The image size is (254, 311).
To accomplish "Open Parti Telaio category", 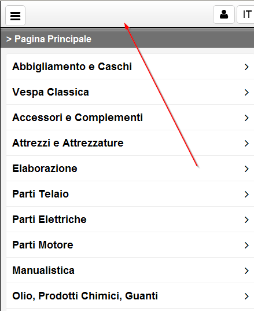I will point(130,194).
